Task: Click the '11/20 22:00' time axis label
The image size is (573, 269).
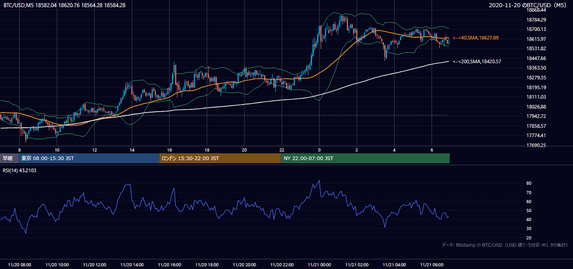Action: click(282, 265)
